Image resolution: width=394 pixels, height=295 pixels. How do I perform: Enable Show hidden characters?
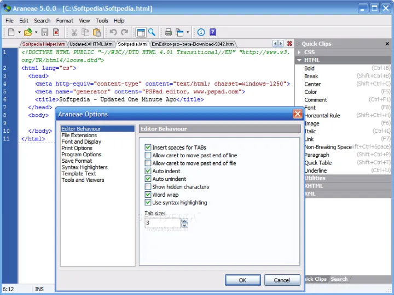(x=148, y=187)
